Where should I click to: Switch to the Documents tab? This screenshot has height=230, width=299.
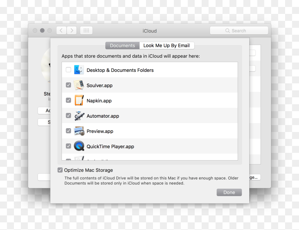pos(122,46)
